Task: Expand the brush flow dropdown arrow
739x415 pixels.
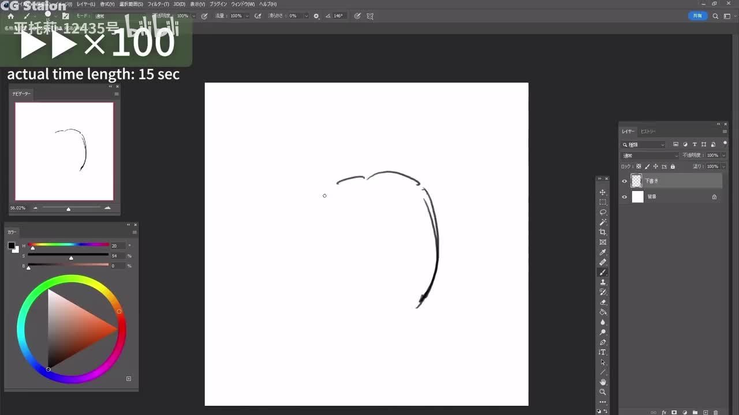Action: click(x=248, y=16)
